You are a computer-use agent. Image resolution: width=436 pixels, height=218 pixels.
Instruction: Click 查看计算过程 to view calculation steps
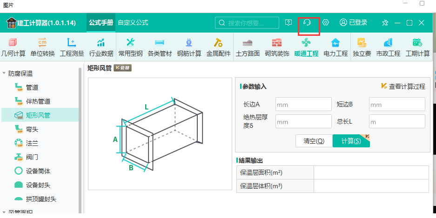click(403, 86)
